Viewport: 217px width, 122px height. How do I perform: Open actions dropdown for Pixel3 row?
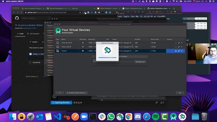(182, 51)
